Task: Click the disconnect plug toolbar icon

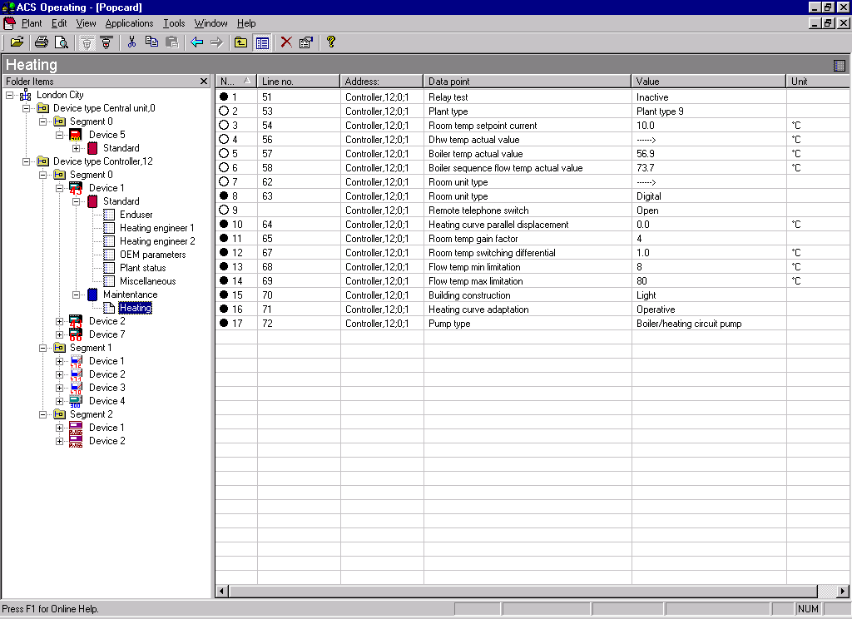Action: pos(106,42)
